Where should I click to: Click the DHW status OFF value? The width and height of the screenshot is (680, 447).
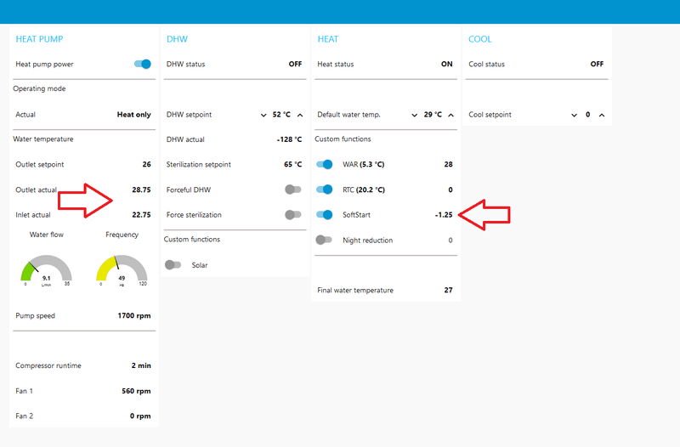[x=295, y=65]
